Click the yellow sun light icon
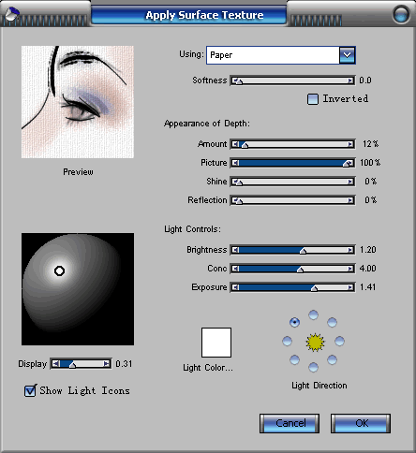Screen dimensions: 416x453 click(x=315, y=343)
